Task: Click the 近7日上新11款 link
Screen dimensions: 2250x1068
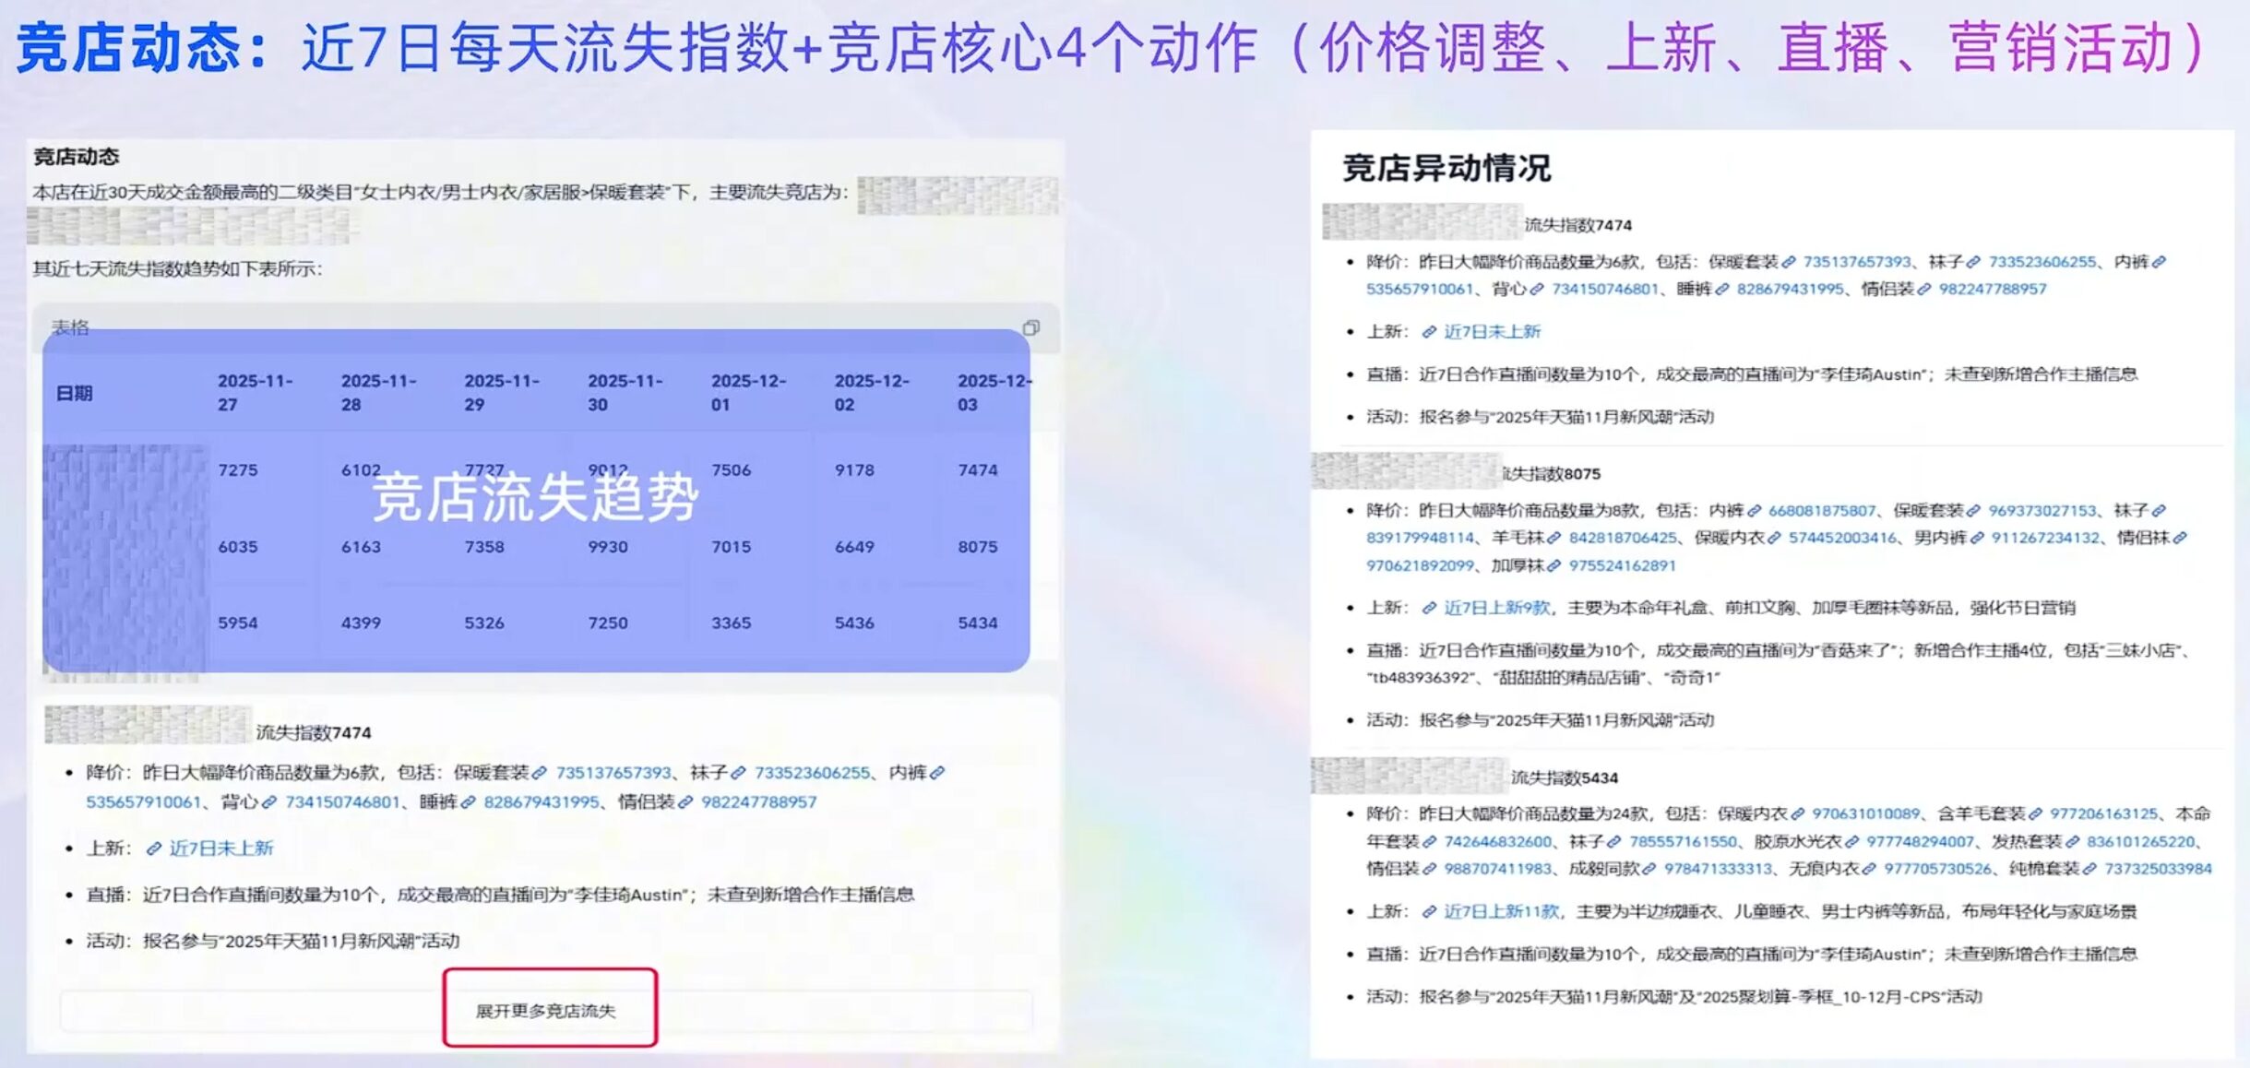Action: [1501, 911]
